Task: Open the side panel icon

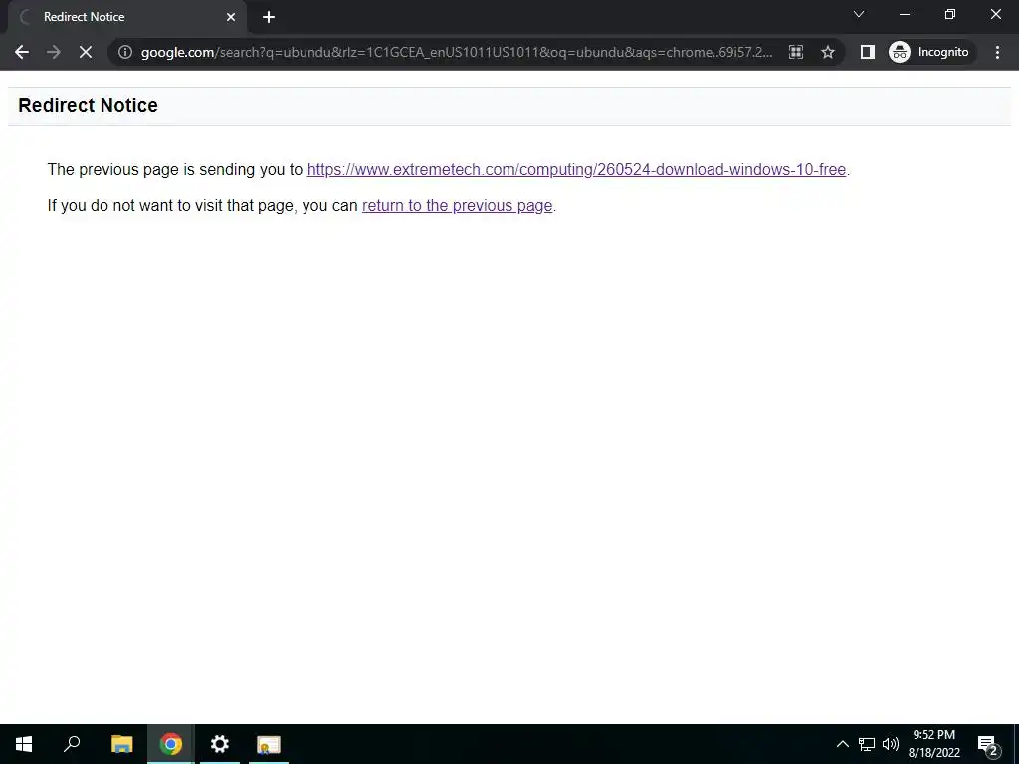Action: click(x=868, y=52)
